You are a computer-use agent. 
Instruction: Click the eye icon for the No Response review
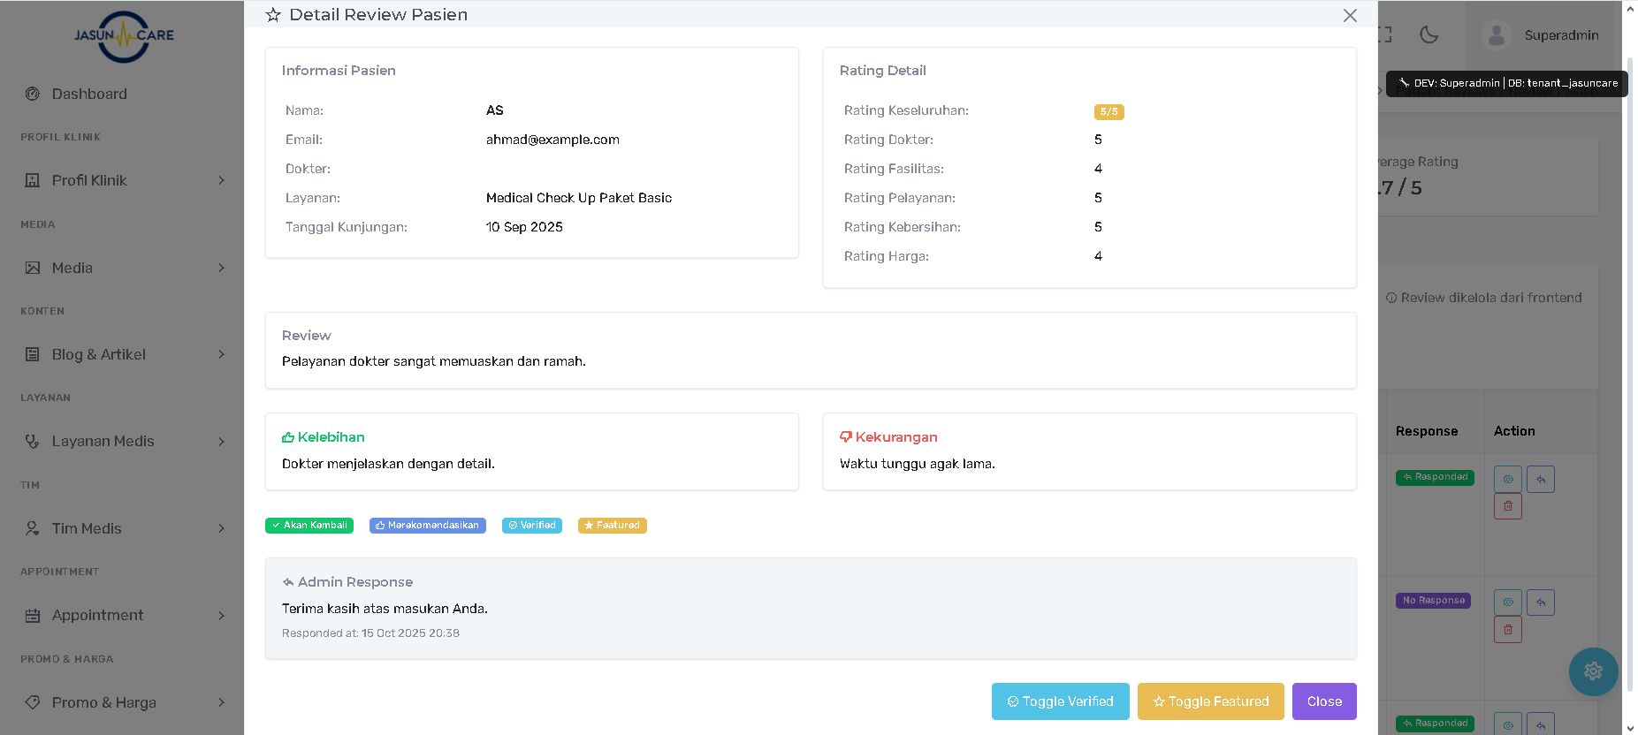pyautogui.click(x=1508, y=602)
